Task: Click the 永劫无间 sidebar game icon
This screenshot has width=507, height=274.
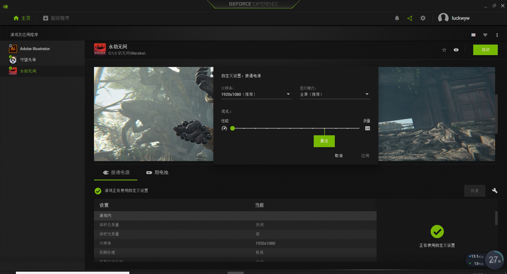Action: [x=13, y=71]
